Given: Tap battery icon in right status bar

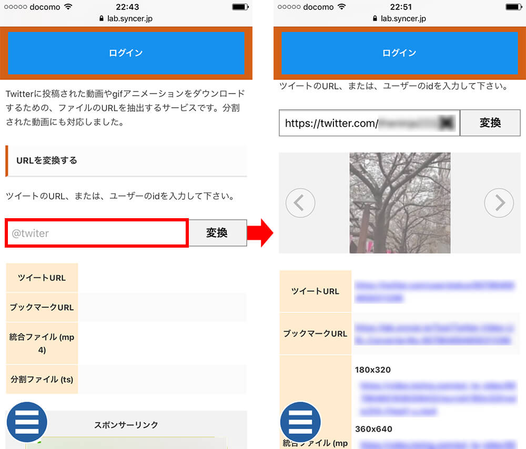Looking at the screenshot, I should [x=514, y=7].
